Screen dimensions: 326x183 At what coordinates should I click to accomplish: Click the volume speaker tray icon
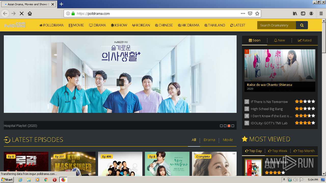296,180
